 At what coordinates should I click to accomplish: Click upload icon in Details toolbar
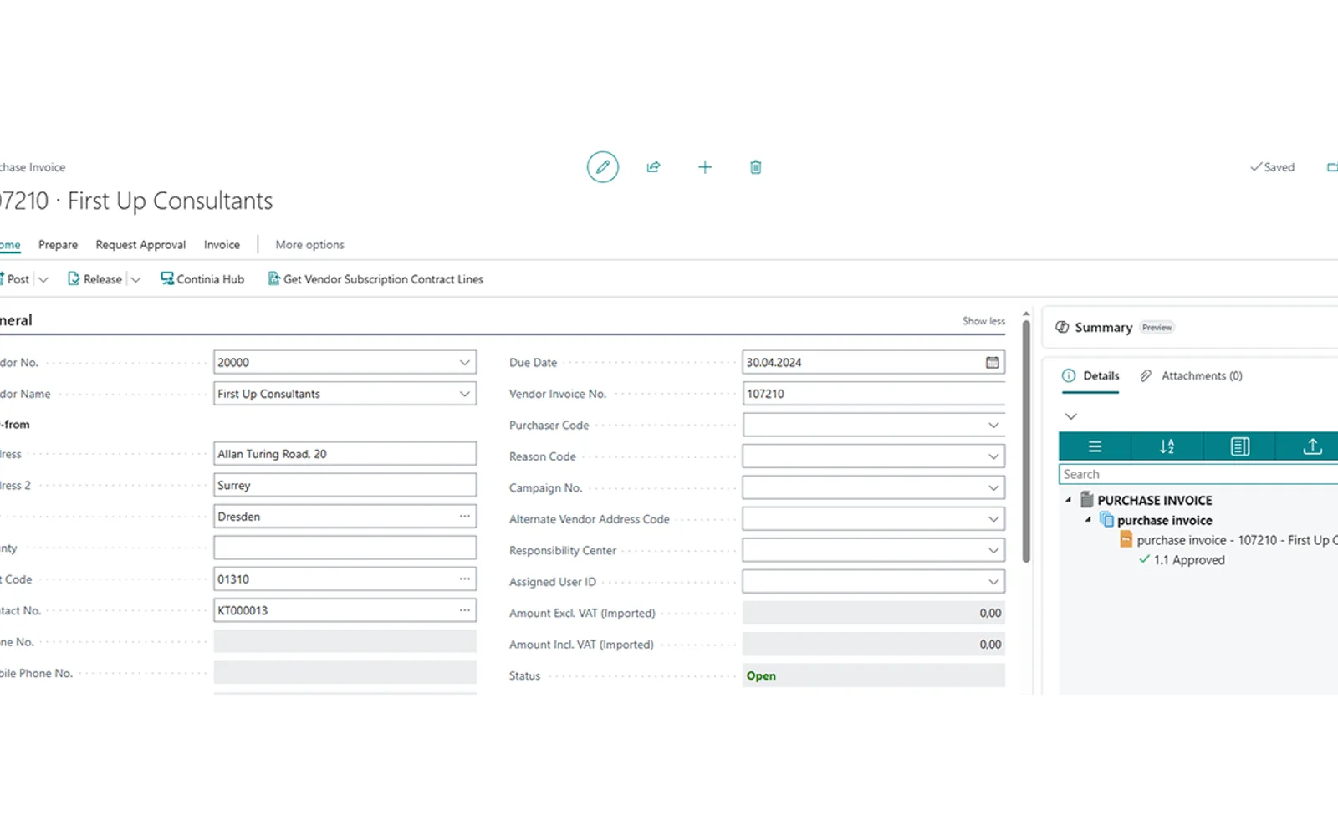click(1312, 446)
